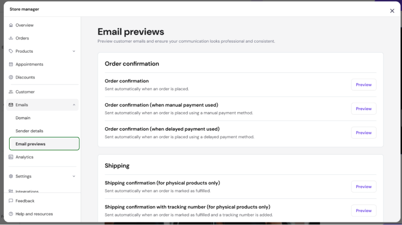Go to Sender details page
This screenshot has width=402, height=225.
pyautogui.click(x=29, y=131)
